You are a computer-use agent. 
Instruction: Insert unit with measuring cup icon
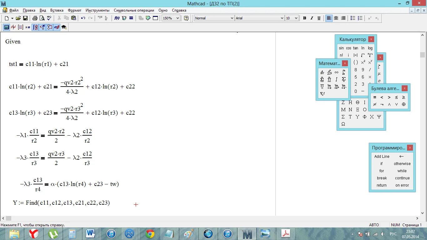click(124, 18)
